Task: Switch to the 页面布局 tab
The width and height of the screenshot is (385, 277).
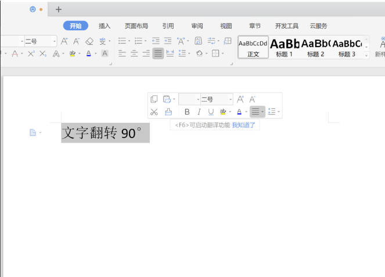Action: 136,26
